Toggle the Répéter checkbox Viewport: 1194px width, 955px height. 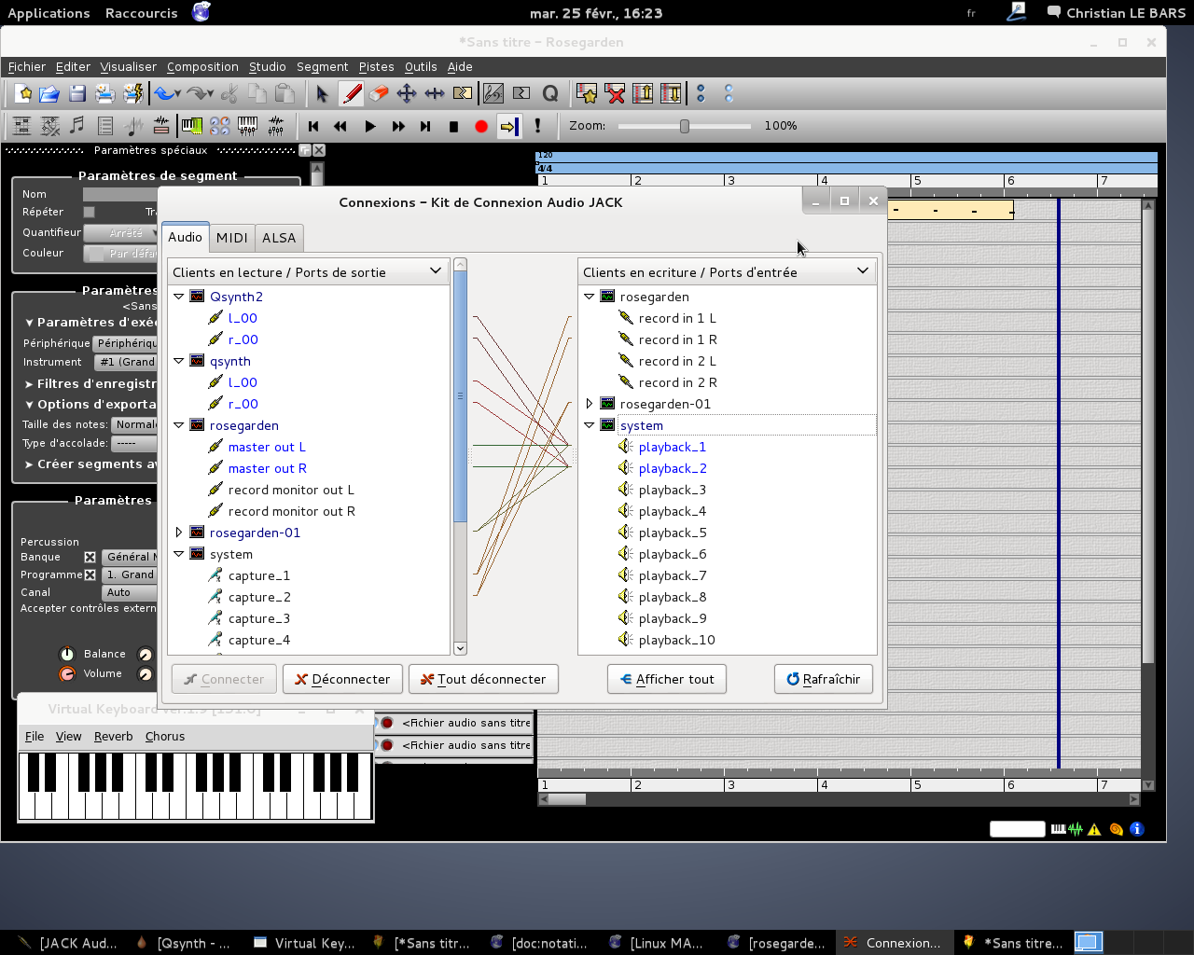tap(90, 213)
